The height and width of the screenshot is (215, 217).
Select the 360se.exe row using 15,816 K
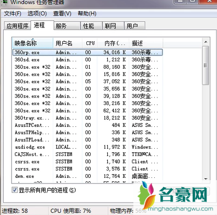[x=87, y=74]
